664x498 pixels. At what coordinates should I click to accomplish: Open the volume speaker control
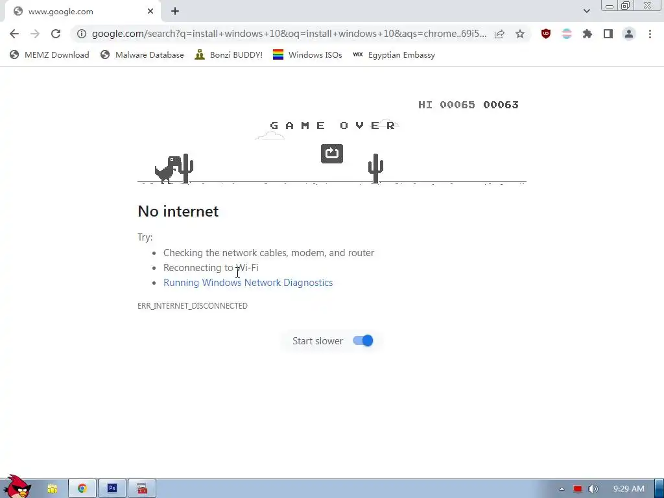[593, 489]
